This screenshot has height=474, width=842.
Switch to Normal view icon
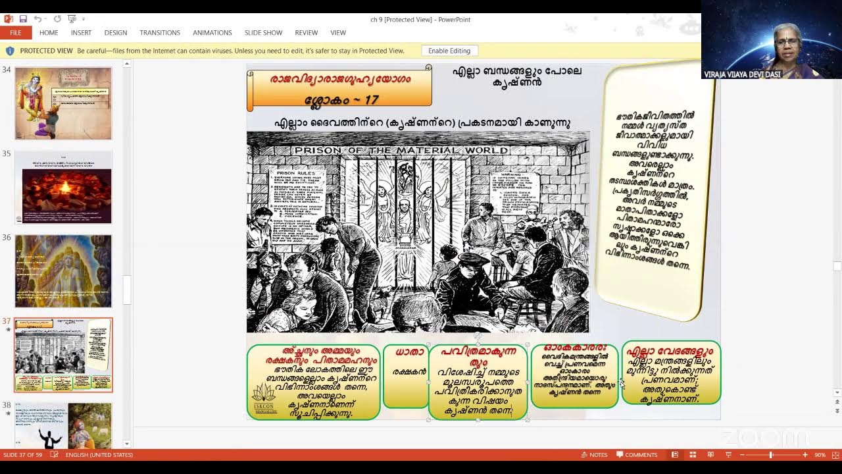[x=675, y=455]
